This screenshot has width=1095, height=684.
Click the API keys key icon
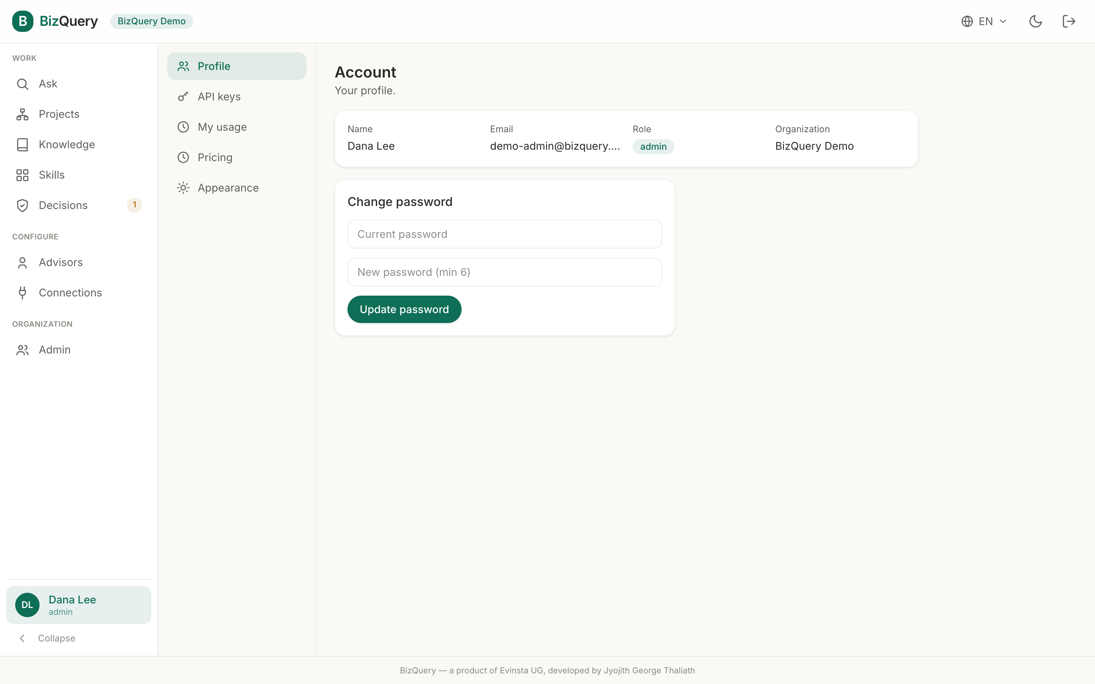click(183, 97)
